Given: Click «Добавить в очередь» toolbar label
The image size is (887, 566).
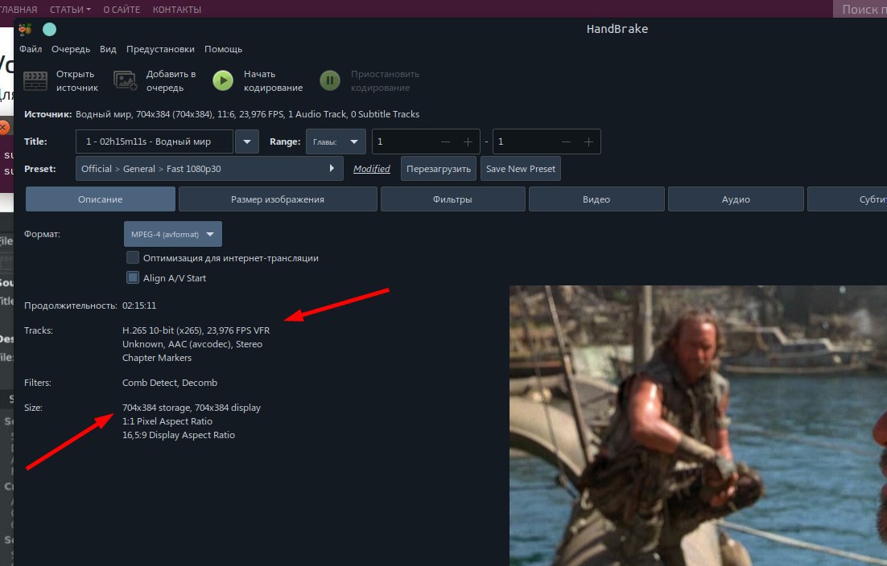Looking at the screenshot, I should tap(171, 80).
